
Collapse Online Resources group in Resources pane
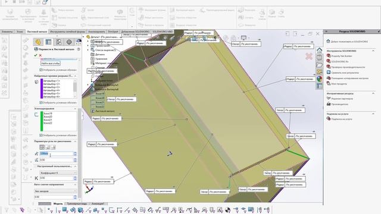coord(373,93)
